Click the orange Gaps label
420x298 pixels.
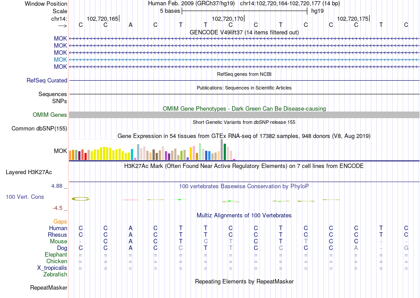click(60, 221)
